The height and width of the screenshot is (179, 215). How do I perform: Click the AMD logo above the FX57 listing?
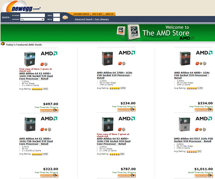tap(204, 119)
